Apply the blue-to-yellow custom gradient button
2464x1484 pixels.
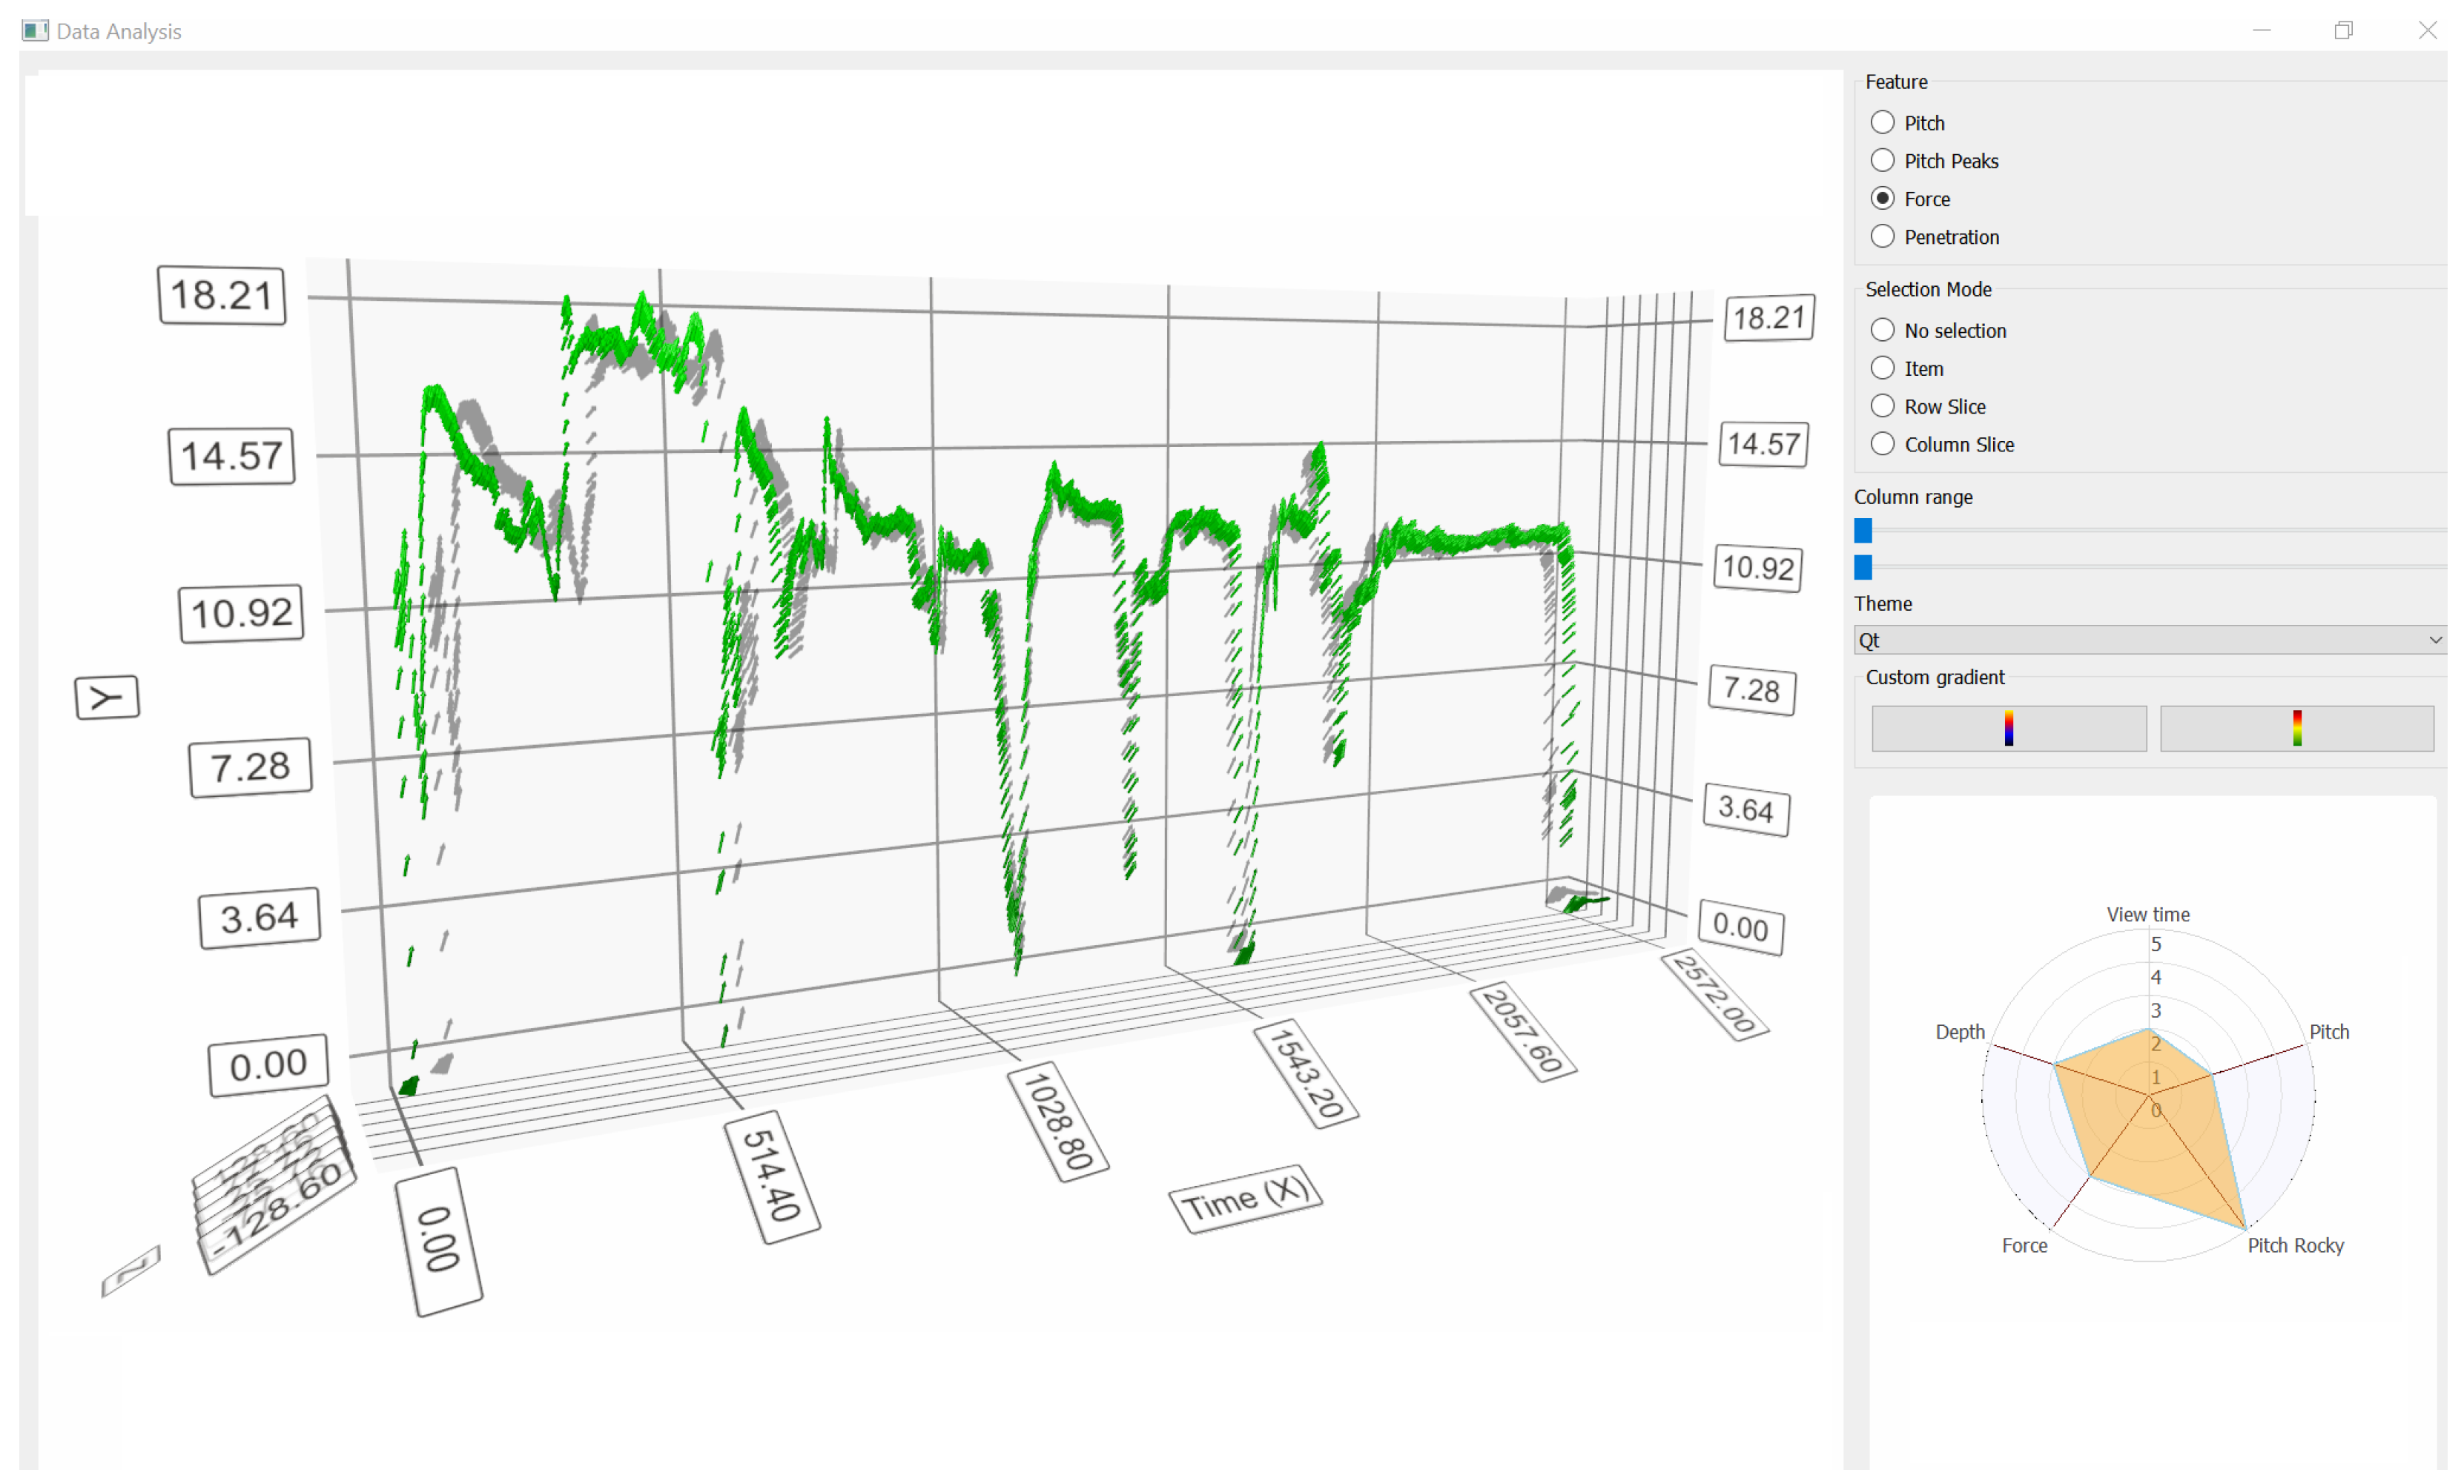click(2008, 728)
